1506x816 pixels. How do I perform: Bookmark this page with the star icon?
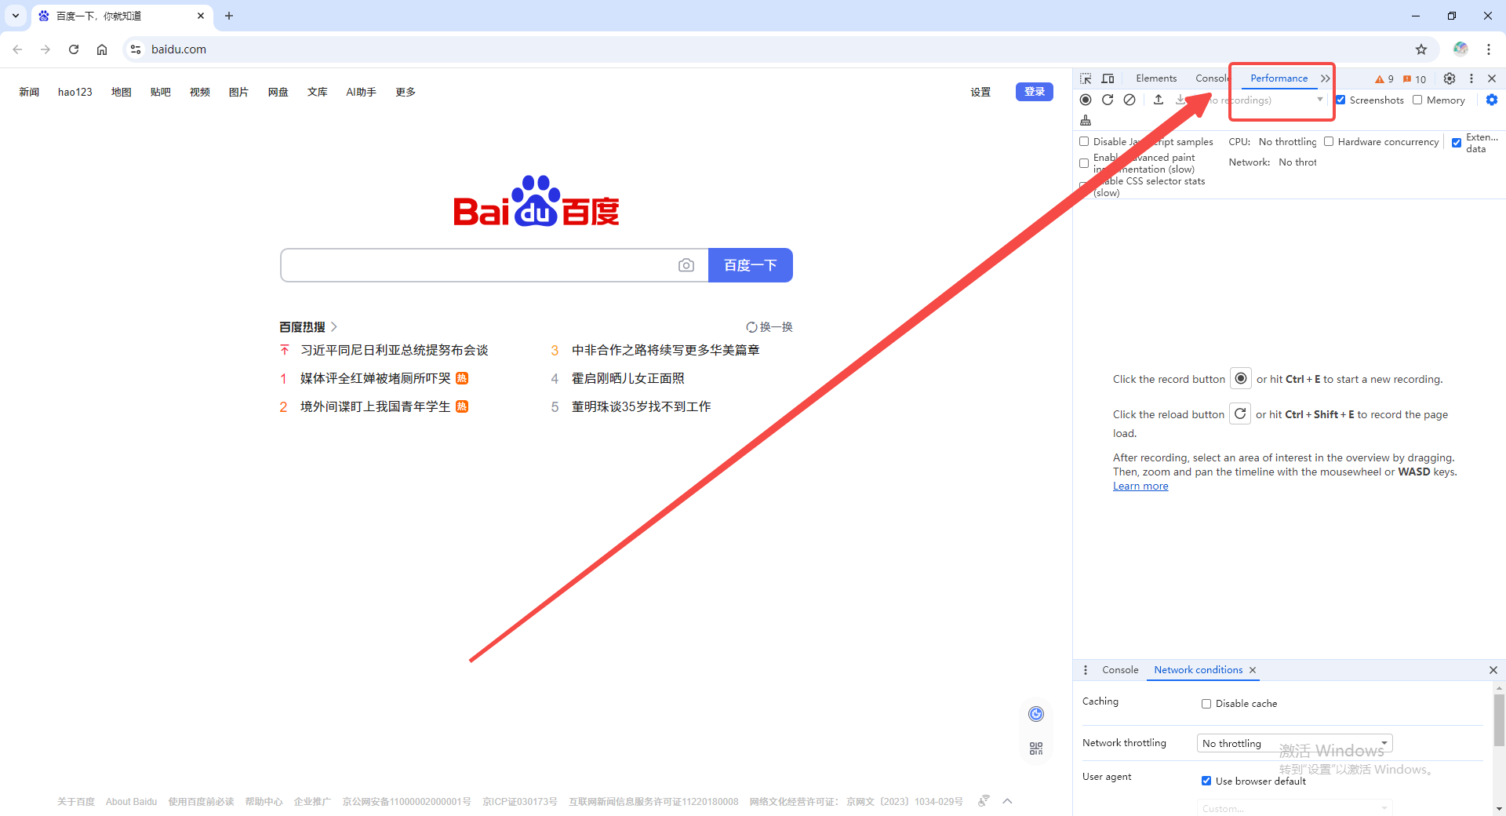(1421, 49)
